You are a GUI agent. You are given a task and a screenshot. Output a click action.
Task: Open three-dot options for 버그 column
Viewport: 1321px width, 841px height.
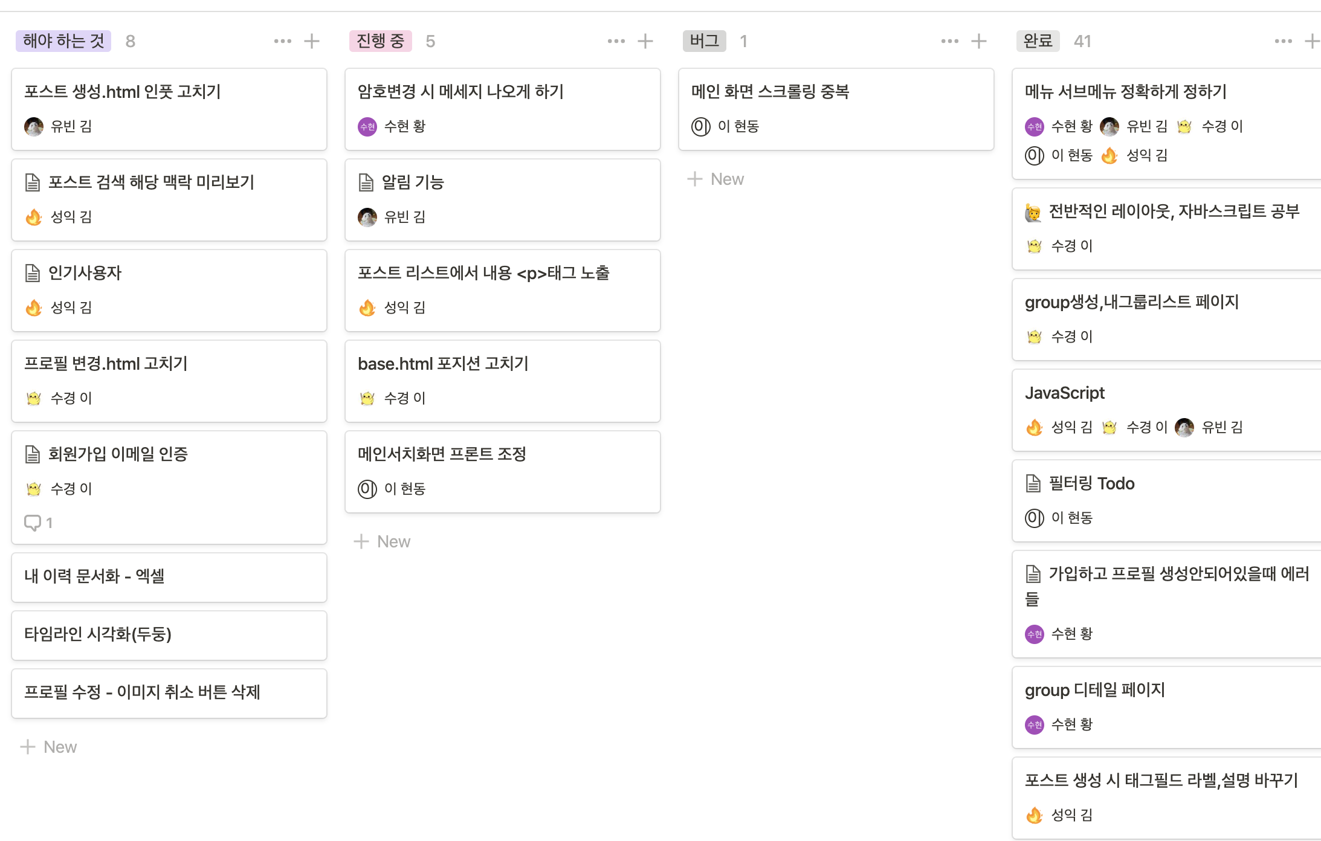click(x=949, y=41)
